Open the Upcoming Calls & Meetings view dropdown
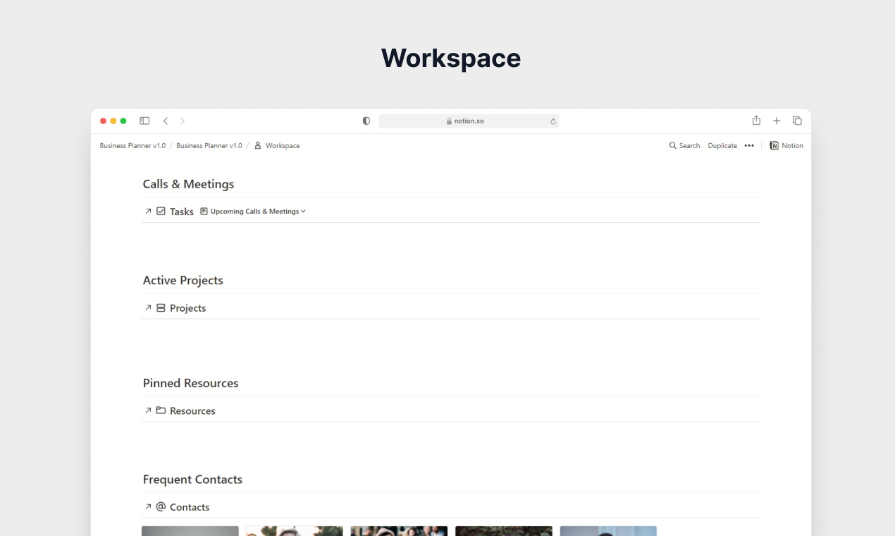Screen dimensions: 895x536 click(x=303, y=211)
